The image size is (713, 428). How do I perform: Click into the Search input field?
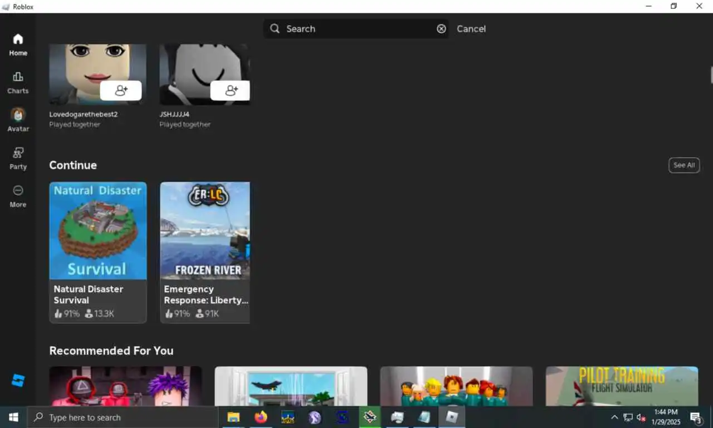pyautogui.click(x=356, y=28)
